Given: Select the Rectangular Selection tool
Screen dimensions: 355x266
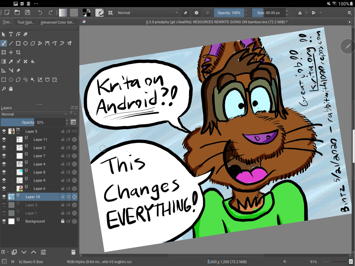Looking at the screenshot, I should (4, 80).
